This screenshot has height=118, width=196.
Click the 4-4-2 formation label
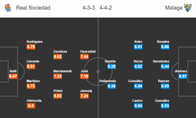(106, 8)
